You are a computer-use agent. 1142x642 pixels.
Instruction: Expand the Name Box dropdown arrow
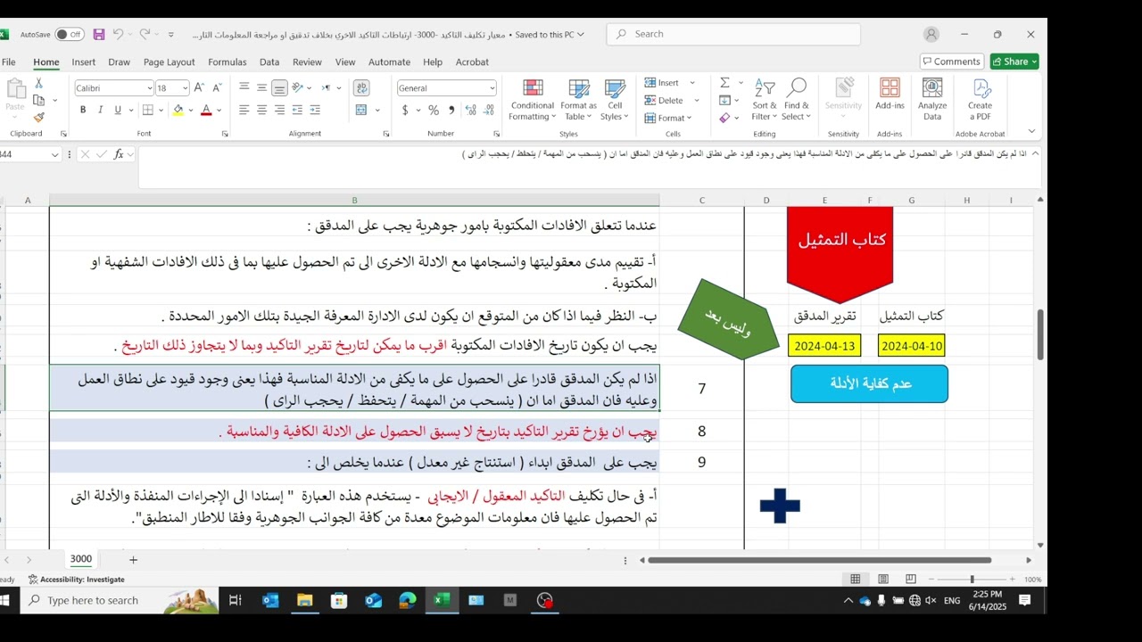click(x=54, y=154)
